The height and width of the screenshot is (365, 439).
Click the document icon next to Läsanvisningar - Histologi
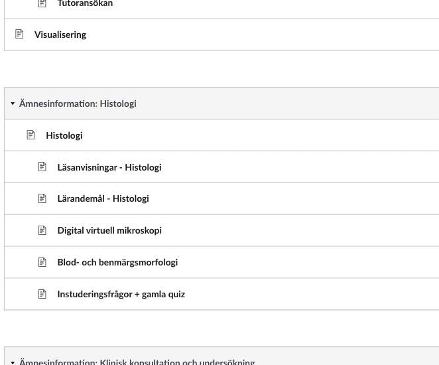42,167
